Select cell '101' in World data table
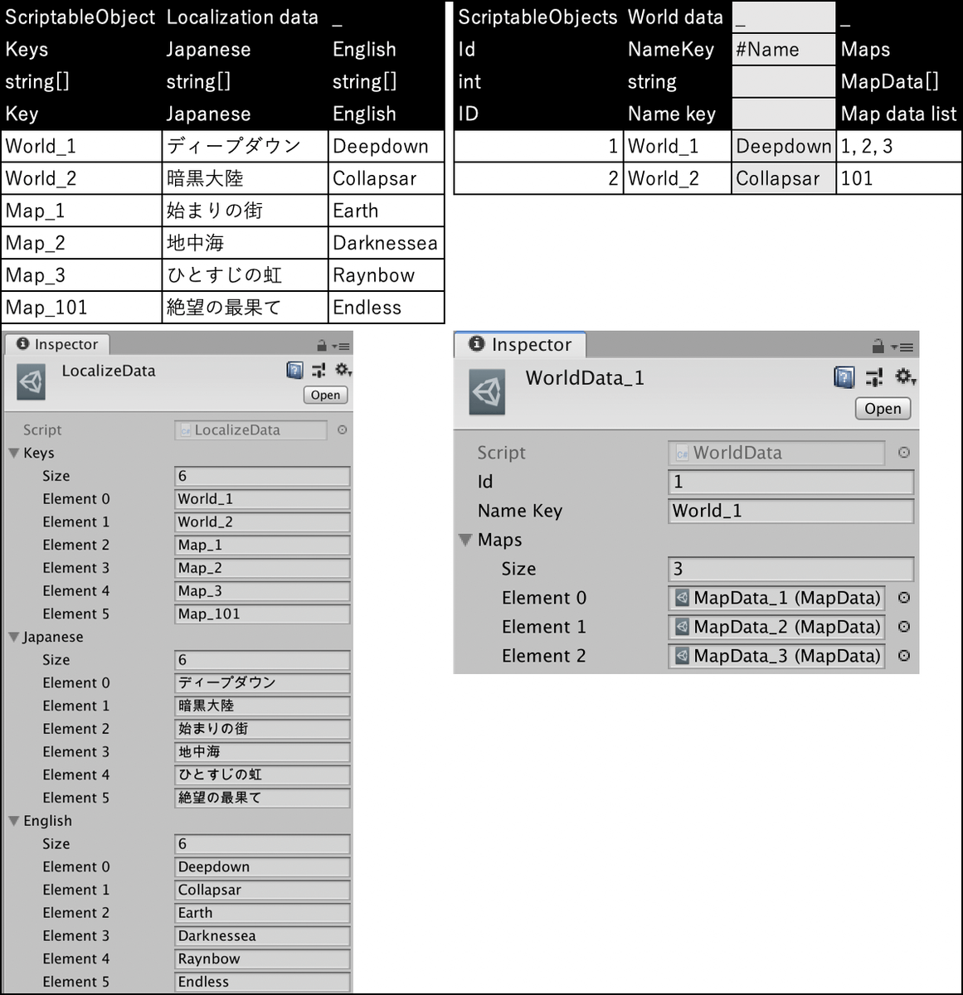The height and width of the screenshot is (995, 963). [x=899, y=178]
